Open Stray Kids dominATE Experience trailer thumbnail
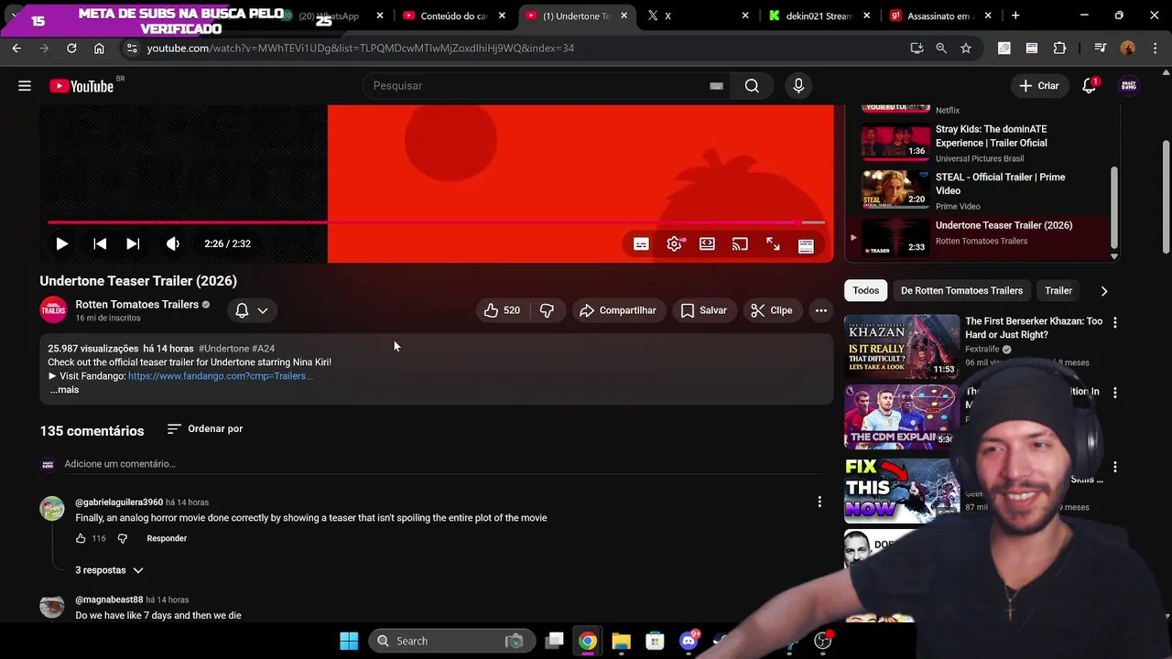 tap(895, 143)
